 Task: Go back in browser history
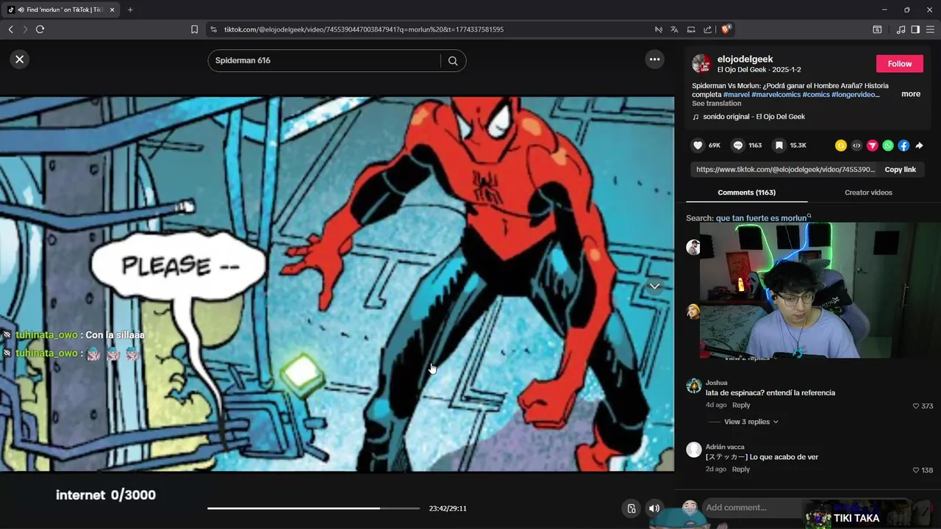point(10,29)
